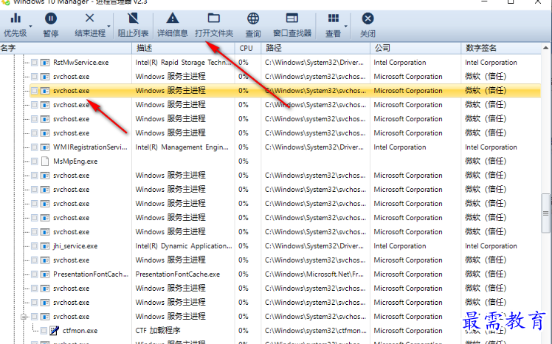
Task: Check the RstMwService.exe checkbox
Action: [35, 63]
